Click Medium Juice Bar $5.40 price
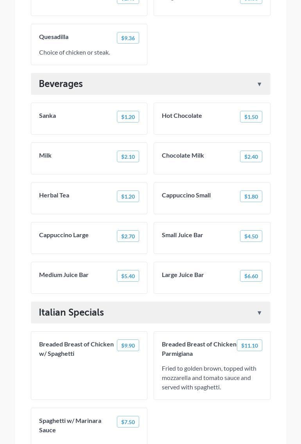 [x=128, y=276]
